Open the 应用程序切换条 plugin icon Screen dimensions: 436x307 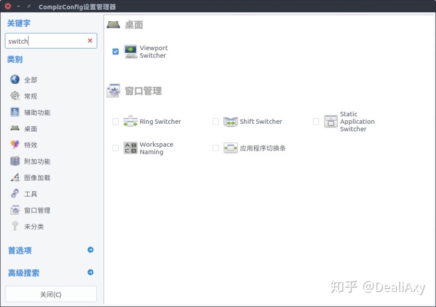coord(231,148)
